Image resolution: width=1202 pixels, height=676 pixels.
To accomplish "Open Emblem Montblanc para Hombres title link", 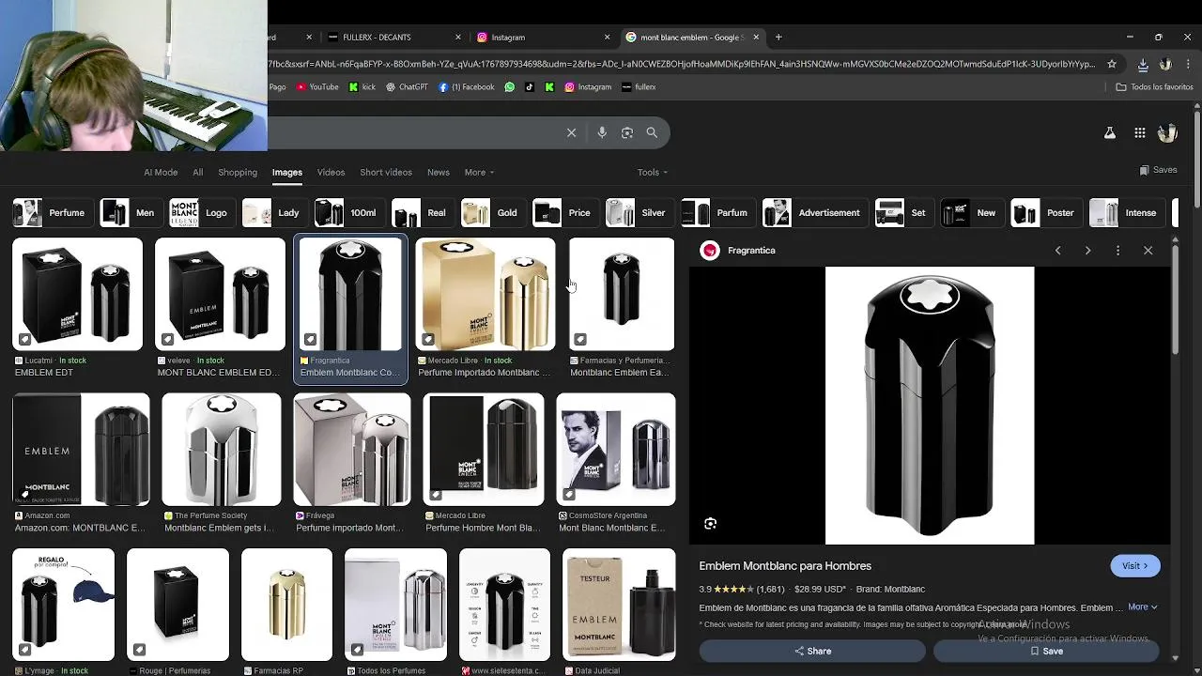I will click(x=785, y=566).
